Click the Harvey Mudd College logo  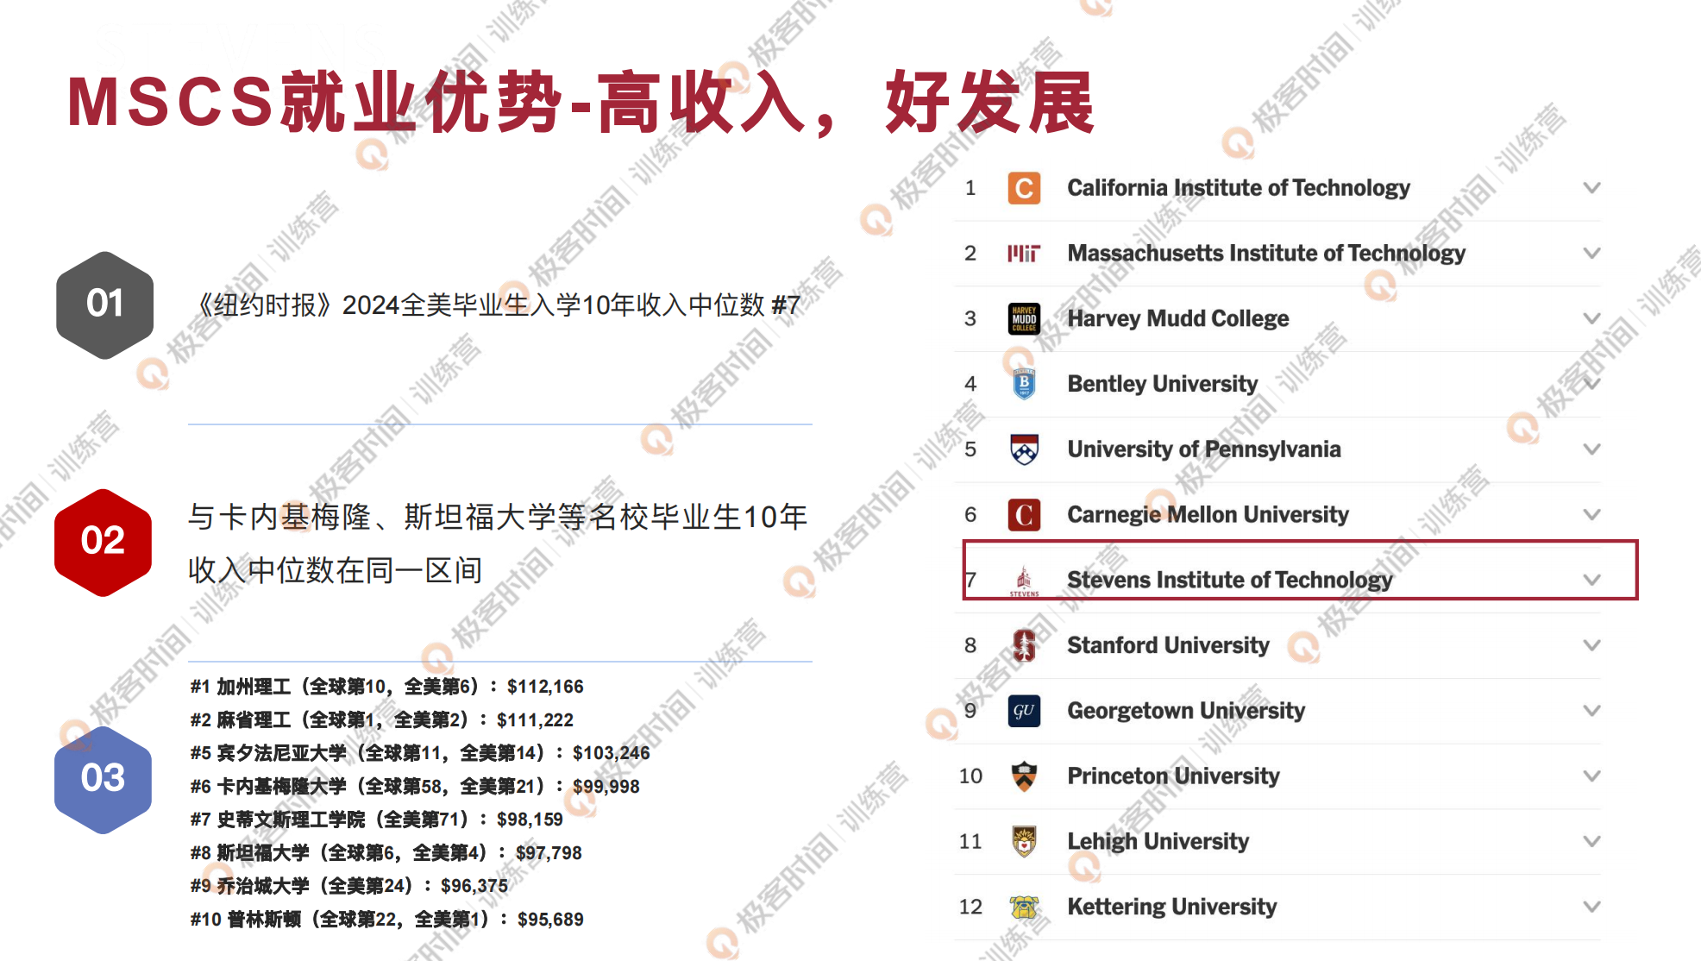(x=1024, y=318)
